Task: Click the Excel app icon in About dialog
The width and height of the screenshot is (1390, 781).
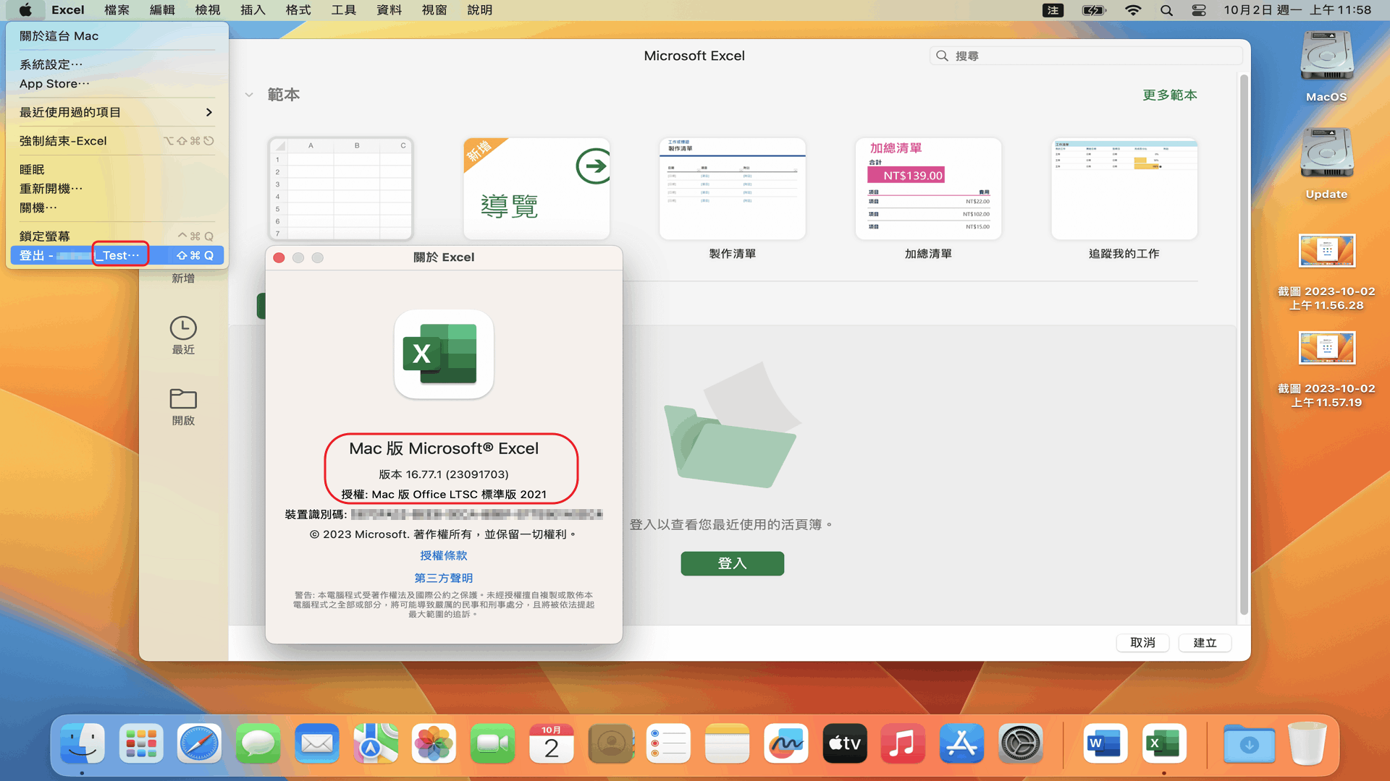Action: [x=444, y=354]
